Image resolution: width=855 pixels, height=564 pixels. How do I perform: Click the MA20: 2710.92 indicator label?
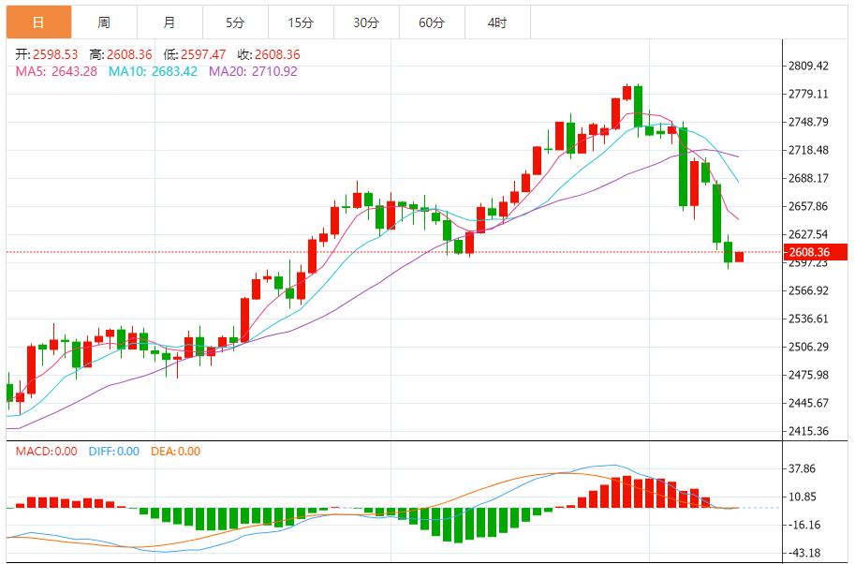click(x=253, y=71)
